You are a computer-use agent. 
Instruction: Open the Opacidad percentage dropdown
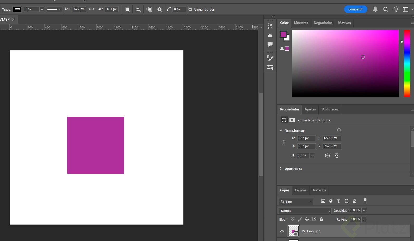click(364, 210)
